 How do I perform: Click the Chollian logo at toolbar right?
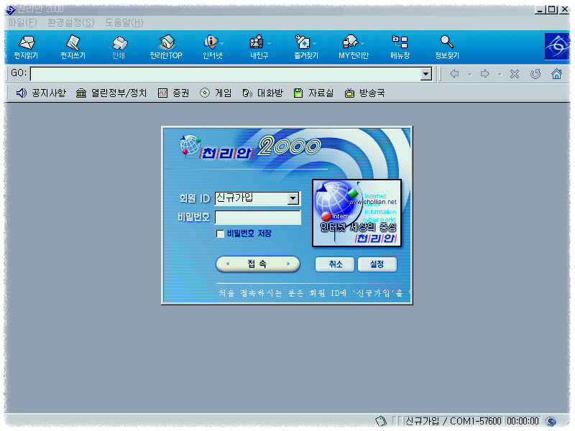point(557,47)
